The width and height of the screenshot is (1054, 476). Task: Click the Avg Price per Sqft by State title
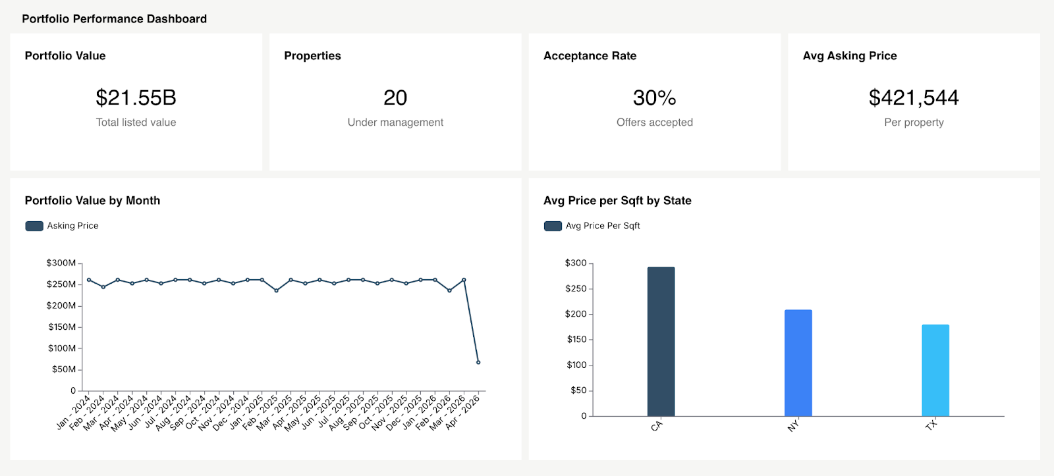pos(617,201)
